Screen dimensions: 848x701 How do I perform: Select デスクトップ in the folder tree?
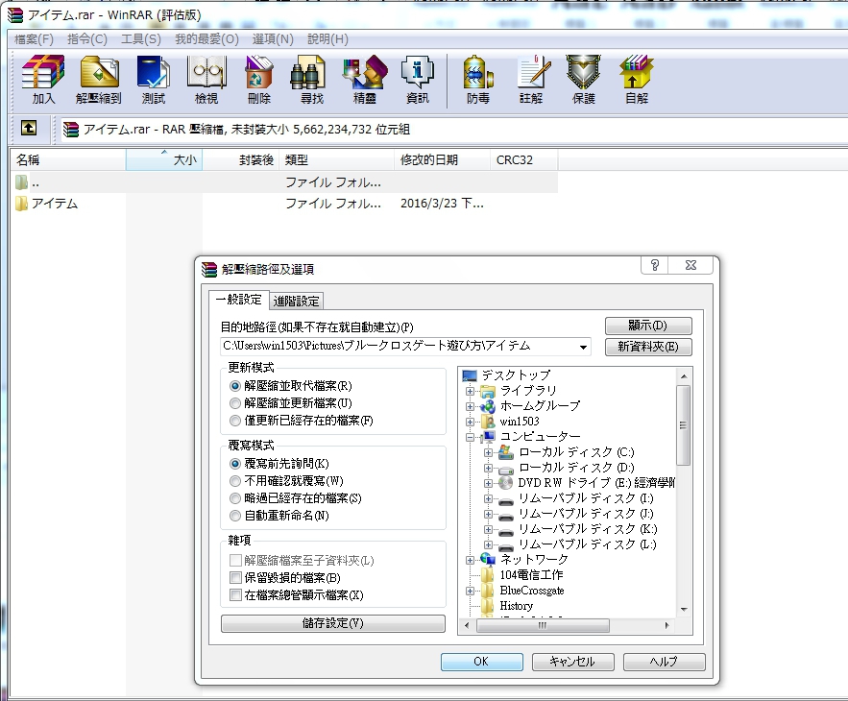tap(516, 375)
